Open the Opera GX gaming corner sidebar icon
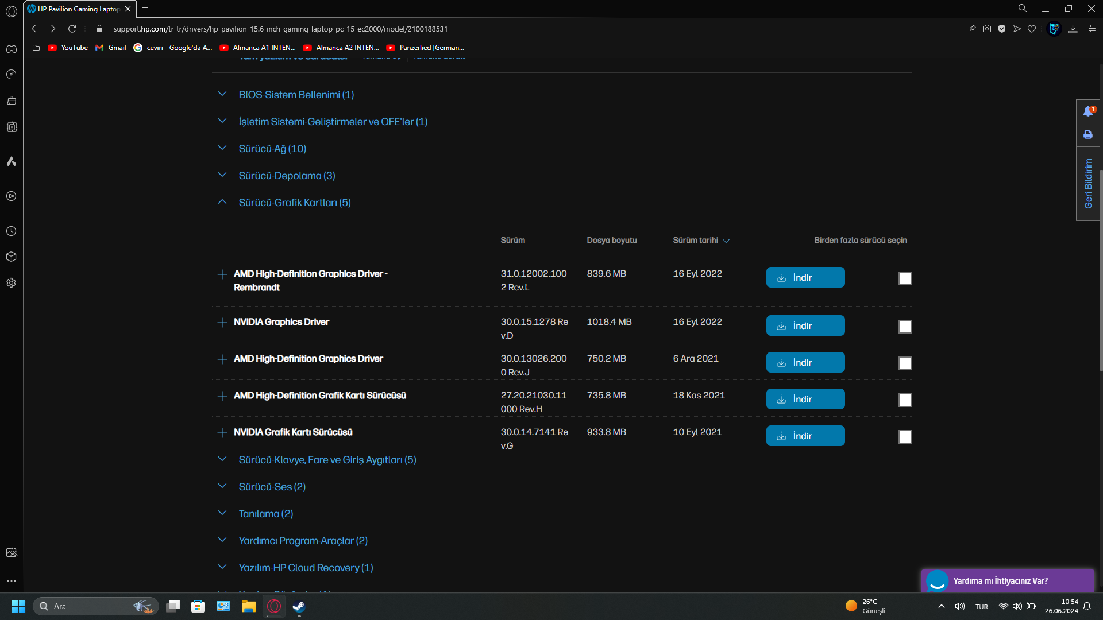 pyautogui.click(x=11, y=49)
